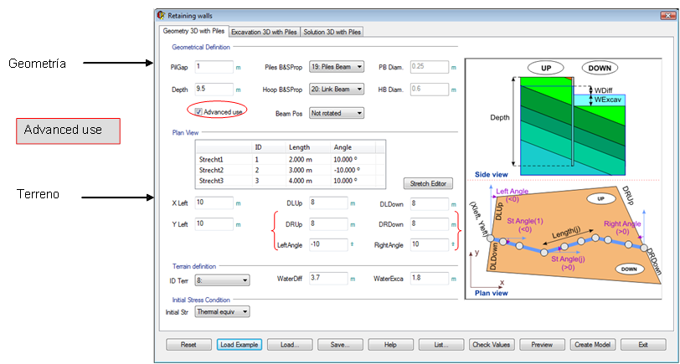Click the Retaining walls title icon

[x=161, y=16]
